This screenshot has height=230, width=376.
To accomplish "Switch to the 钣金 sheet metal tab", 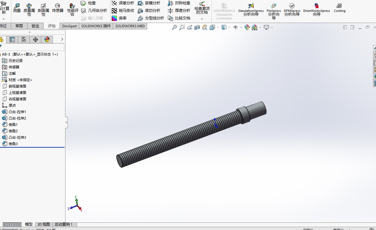I will [x=35, y=26].
